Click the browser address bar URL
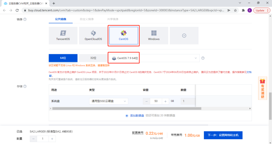The width and height of the screenshot is (272, 144). pos(126,10)
